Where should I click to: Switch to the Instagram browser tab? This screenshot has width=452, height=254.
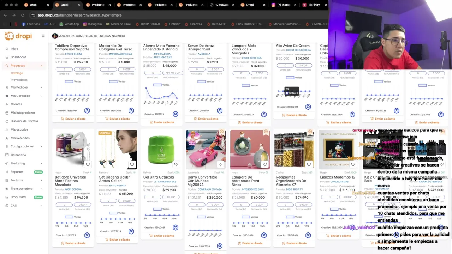[x=284, y=5]
